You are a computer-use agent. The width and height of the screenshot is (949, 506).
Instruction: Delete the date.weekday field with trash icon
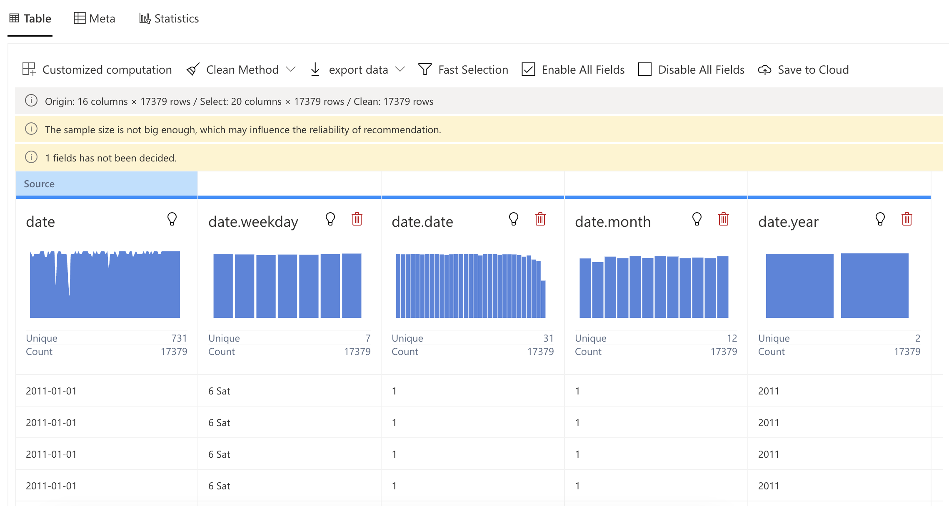pos(357,219)
